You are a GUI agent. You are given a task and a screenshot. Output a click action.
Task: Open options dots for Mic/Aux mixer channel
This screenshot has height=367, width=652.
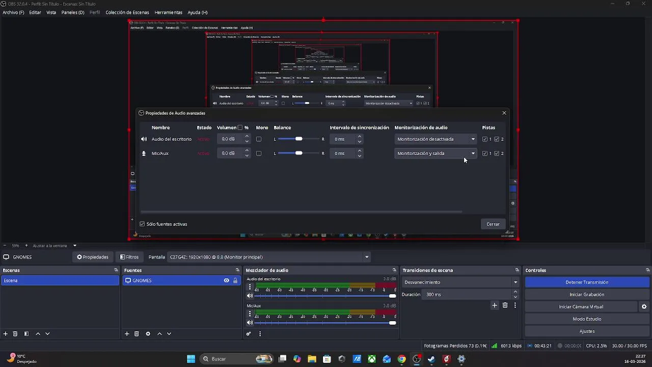(x=250, y=313)
